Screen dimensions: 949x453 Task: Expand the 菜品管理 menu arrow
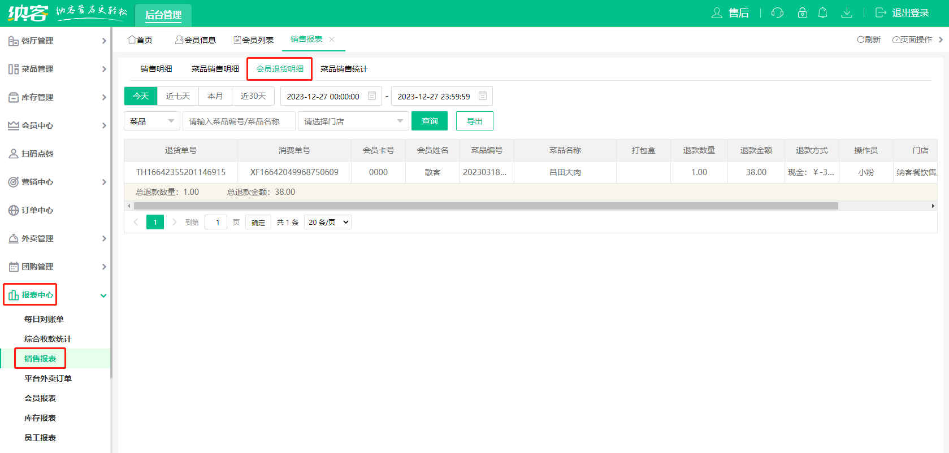click(x=104, y=69)
